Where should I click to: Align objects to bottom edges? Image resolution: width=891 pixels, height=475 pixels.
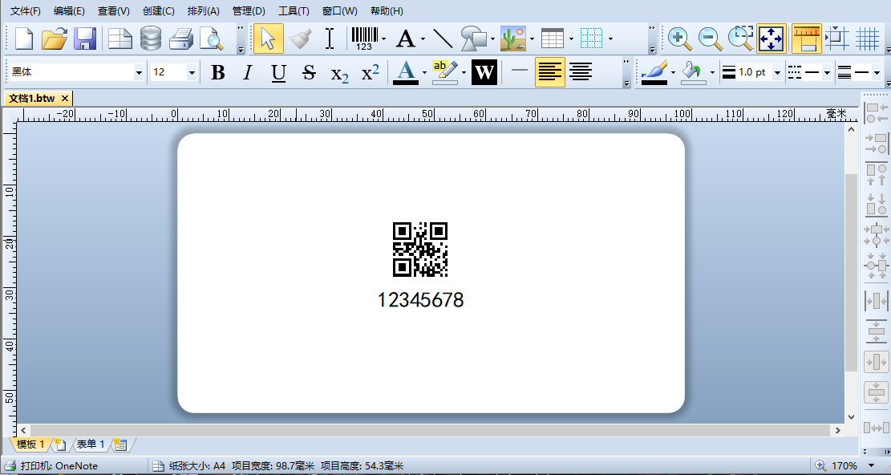click(876, 205)
